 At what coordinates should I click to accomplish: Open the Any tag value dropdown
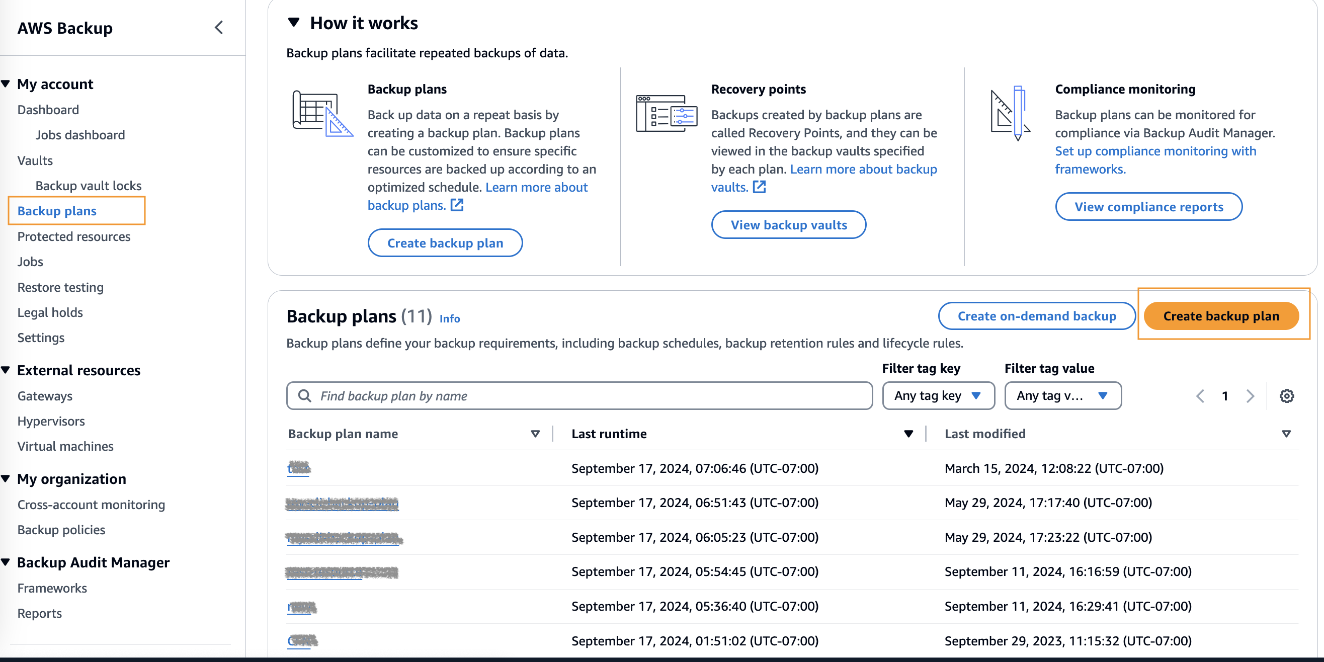click(1062, 396)
